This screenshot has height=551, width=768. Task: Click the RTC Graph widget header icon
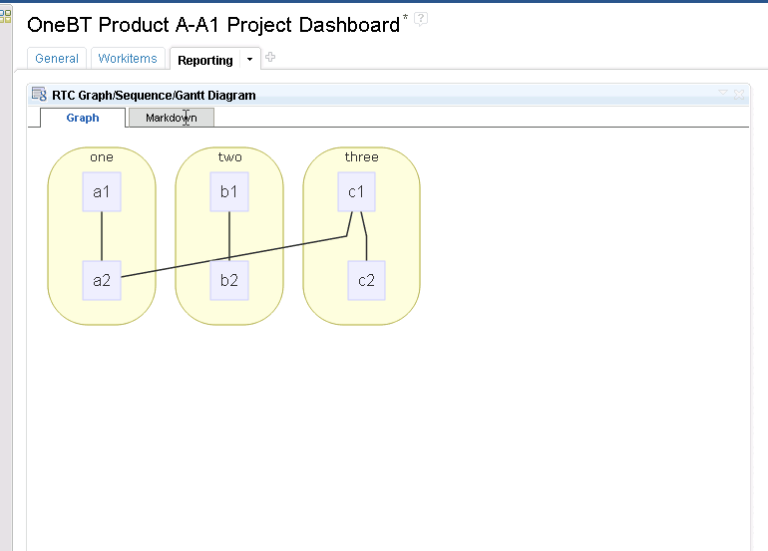pyautogui.click(x=39, y=95)
